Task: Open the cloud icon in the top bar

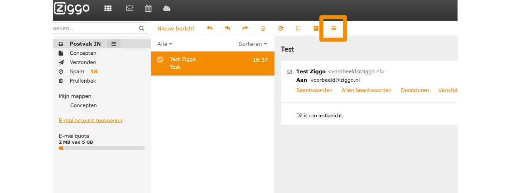Action: pyautogui.click(x=167, y=8)
